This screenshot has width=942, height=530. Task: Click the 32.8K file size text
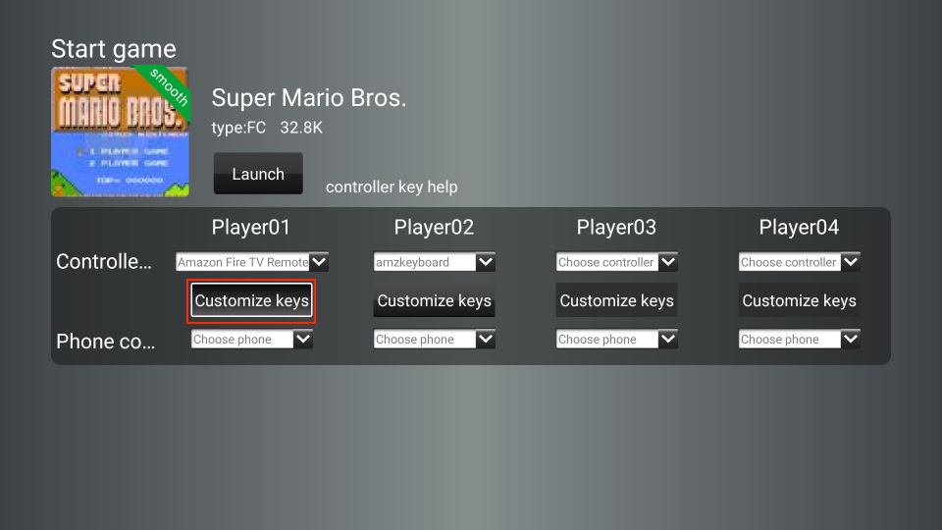pyautogui.click(x=301, y=128)
